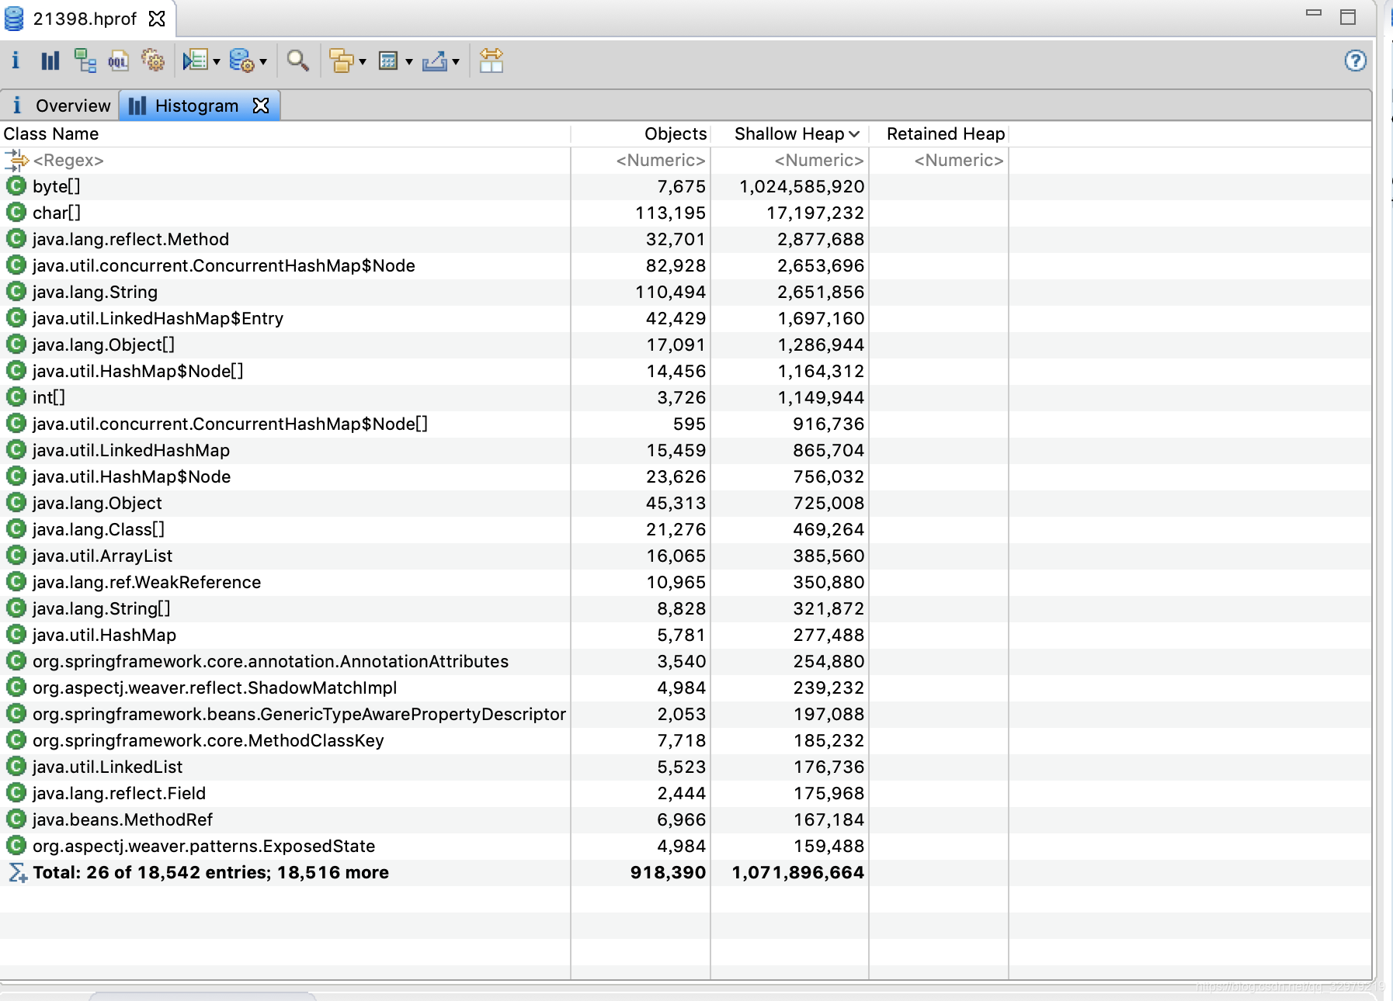Click the class icon beside java.util.LinkedList
The image size is (1393, 1001).
[x=16, y=767]
